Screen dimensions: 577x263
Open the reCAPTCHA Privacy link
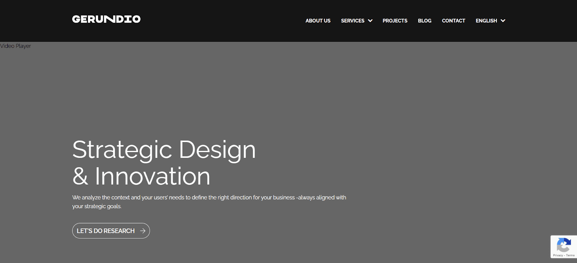[558, 255]
